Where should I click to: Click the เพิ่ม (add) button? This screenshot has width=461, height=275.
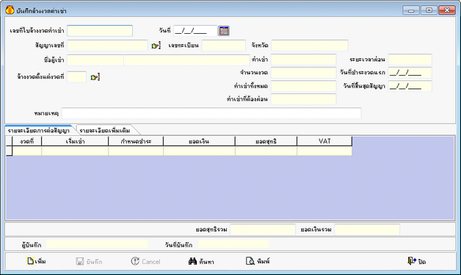pos(37,261)
